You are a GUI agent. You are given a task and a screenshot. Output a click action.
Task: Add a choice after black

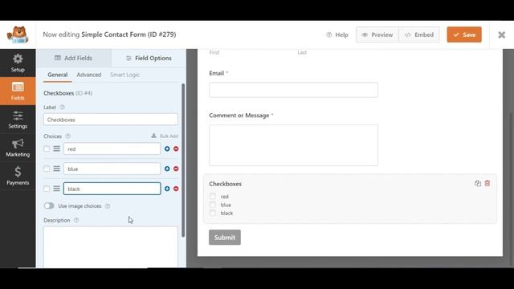[x=167, y=189]
